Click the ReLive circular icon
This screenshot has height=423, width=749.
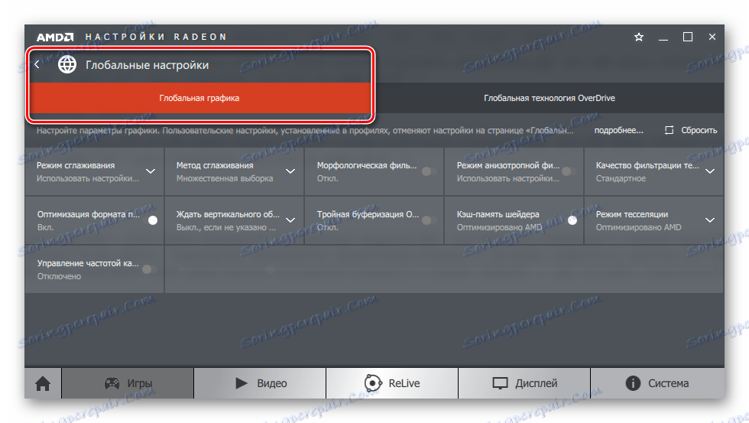[373, 383]
